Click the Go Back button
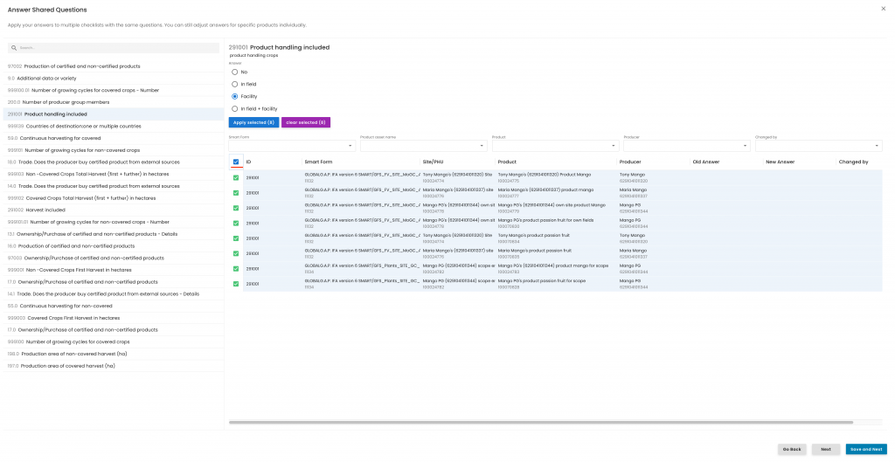The image size is (895, 462). [x=791, y=449]
